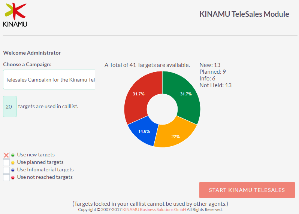
Task: Open the KINAMU Business Solutions GmbH link
Action: (154, 210)
